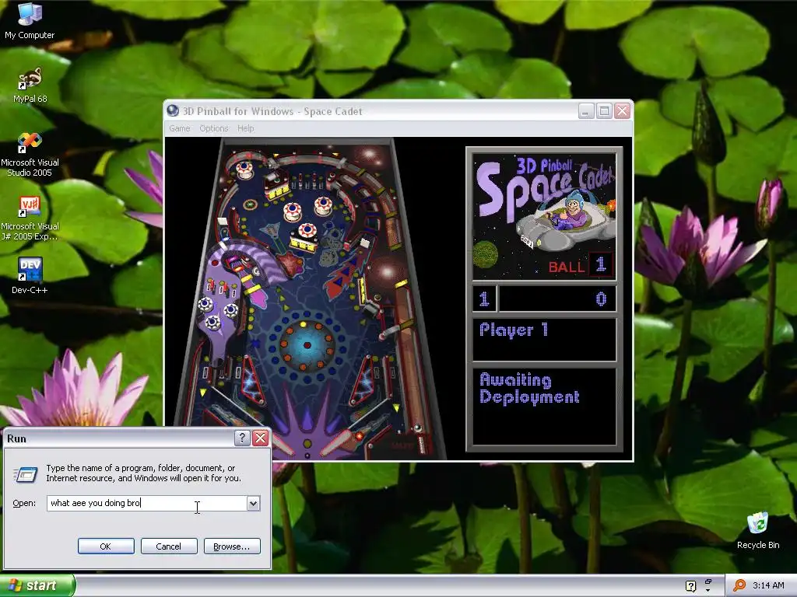Click the magnifier tray icon beside the clock
This screenshot has width=797, height=597.
pos(739,585)
